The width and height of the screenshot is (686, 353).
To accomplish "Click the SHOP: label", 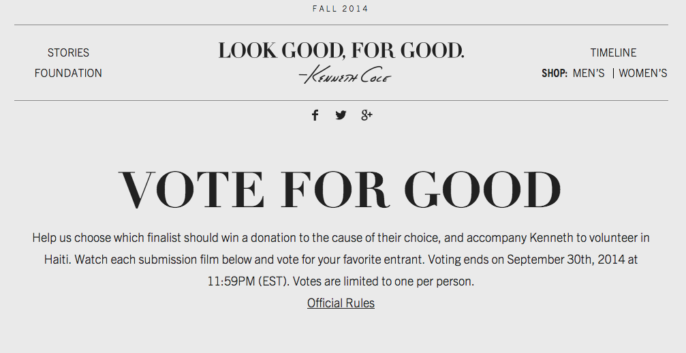I will point(555,73).
